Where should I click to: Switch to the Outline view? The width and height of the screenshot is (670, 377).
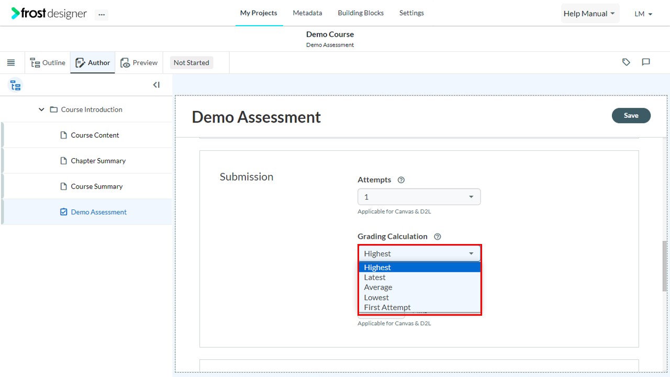[48, 63]
